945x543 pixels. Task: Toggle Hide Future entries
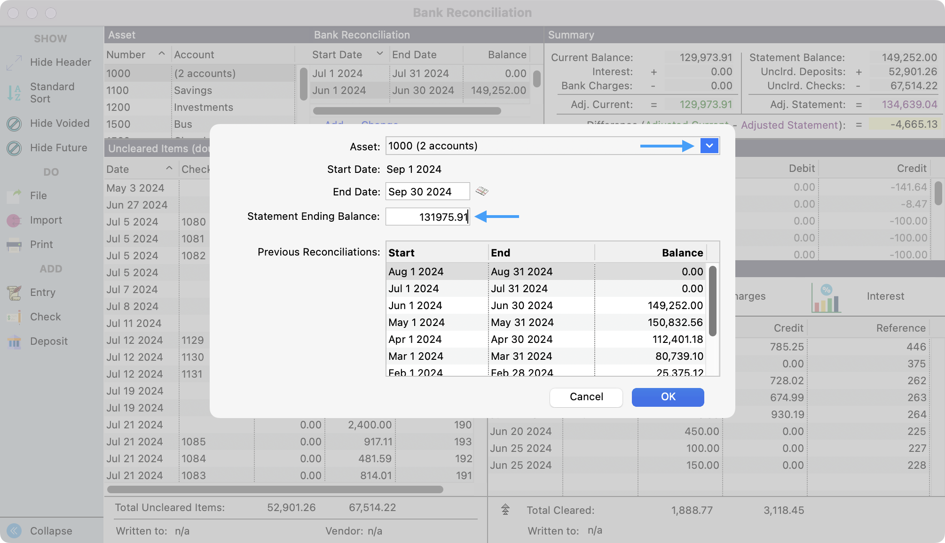pyautogui.click(x=14, y=148)
